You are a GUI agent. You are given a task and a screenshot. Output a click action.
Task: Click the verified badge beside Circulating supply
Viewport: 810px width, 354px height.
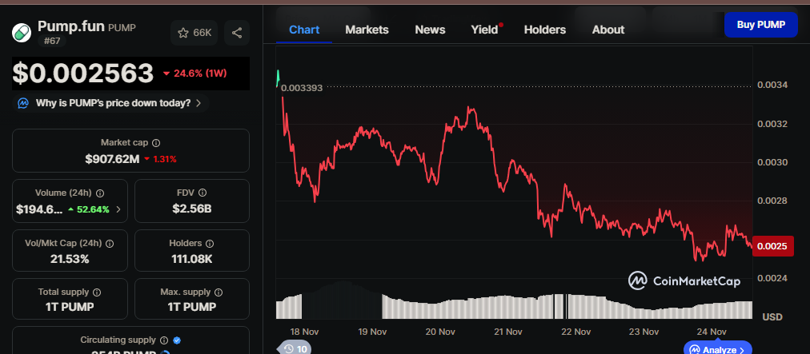(177, 340)
